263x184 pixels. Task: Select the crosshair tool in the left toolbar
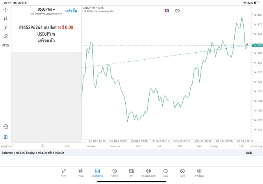(x=5, y=10)
